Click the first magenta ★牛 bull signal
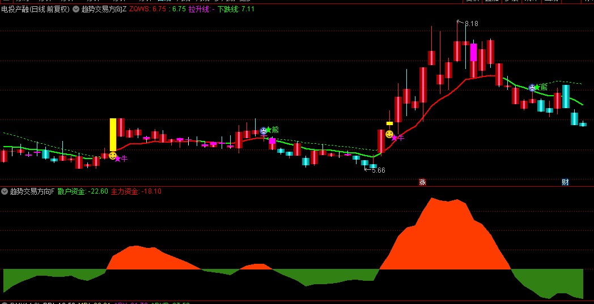 [x=121, y=159]
